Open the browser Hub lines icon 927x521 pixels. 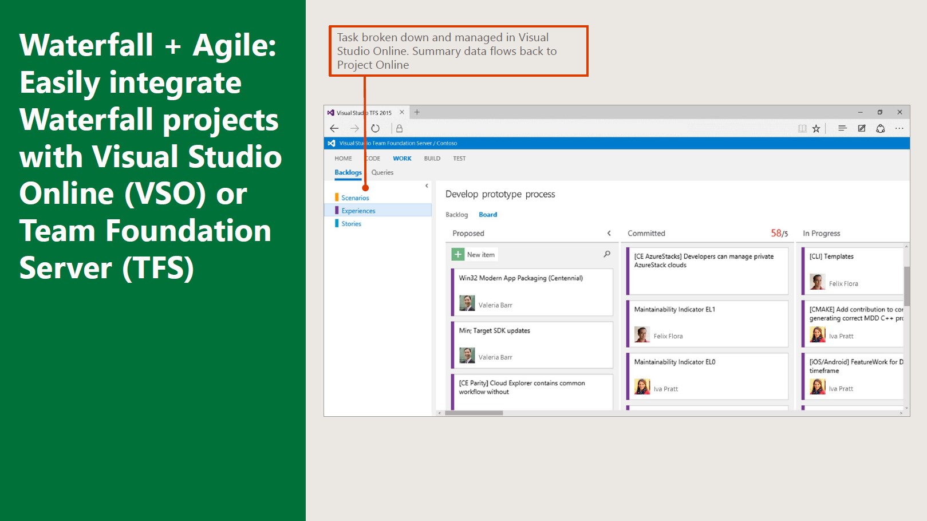[x=842, y=128]
